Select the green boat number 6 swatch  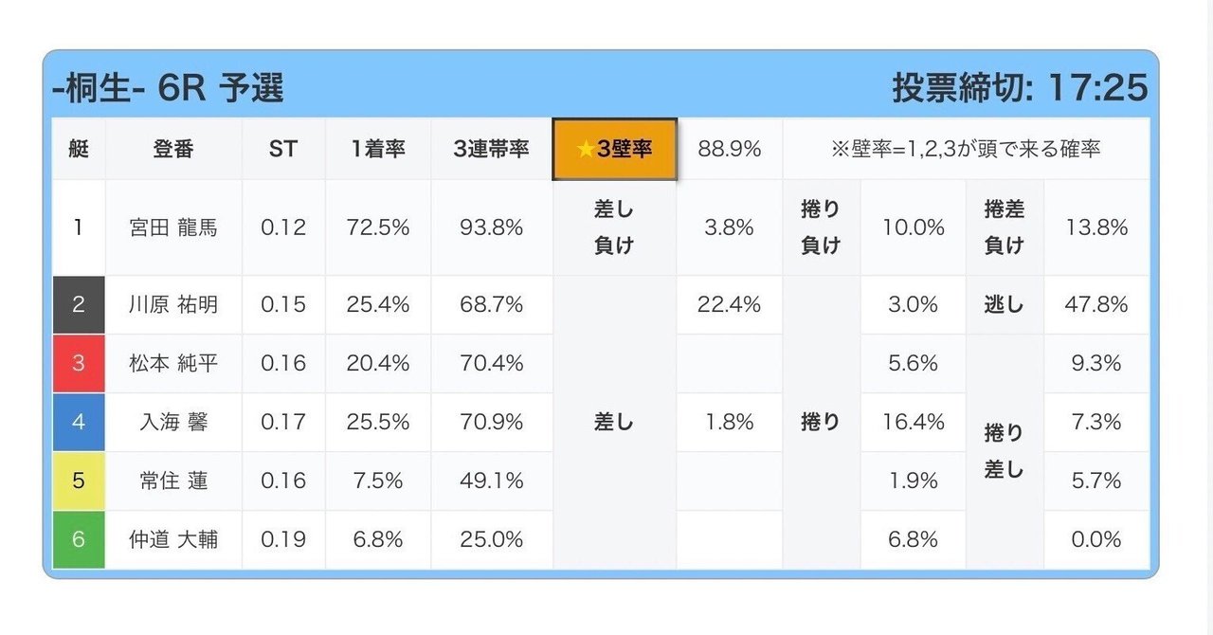tap(79, 539)
